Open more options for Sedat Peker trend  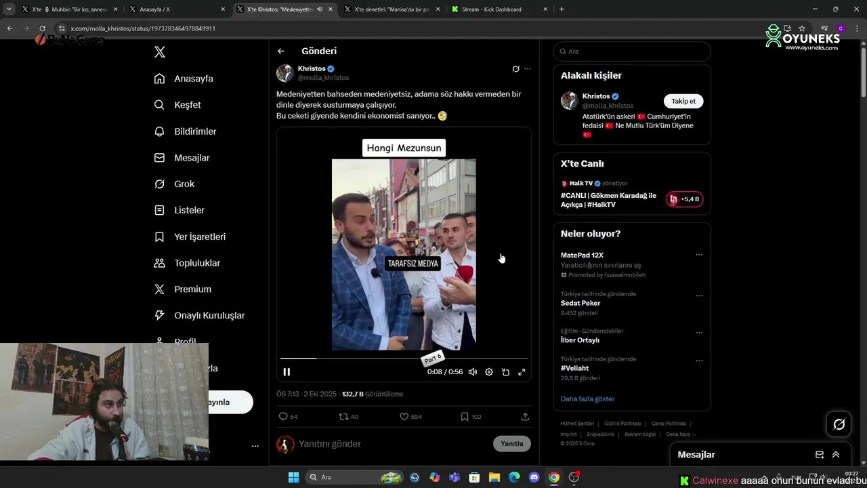click(x=699, y=296)
